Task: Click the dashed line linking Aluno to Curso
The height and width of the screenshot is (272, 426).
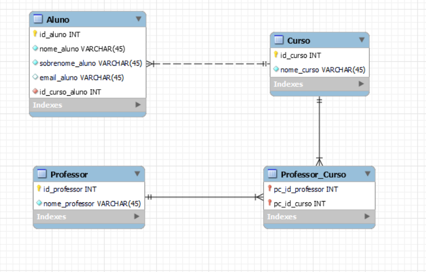Action: click(209, 64)
